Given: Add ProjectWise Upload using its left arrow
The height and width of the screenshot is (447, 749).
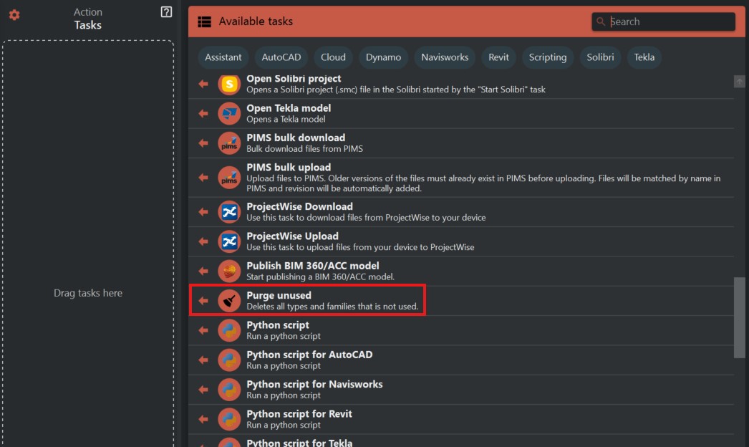Looking at the screenshot, I should click(x=203, y=241).
